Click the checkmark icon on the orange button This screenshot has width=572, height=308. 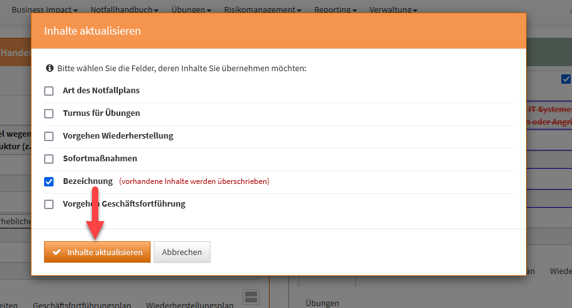(57, 252)
